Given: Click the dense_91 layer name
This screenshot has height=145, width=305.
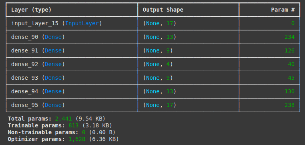Looking at the screenshot, I should coord(24,50).
